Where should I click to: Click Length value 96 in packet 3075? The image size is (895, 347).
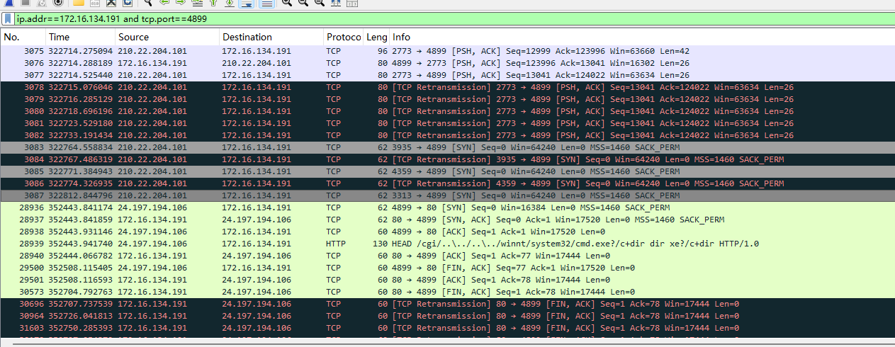(383, 51)
